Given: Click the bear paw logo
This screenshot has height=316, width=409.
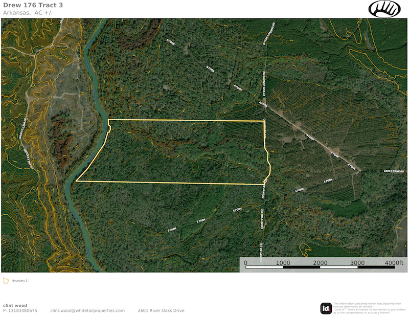Looking at the screenshot, I should point(385,9).
